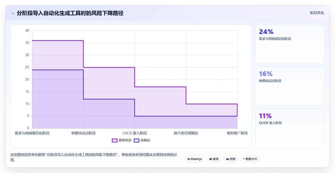Click x-axis label 需求与用例规范化阶段
This screenshot has height=173, width=335.
(32, 133)
